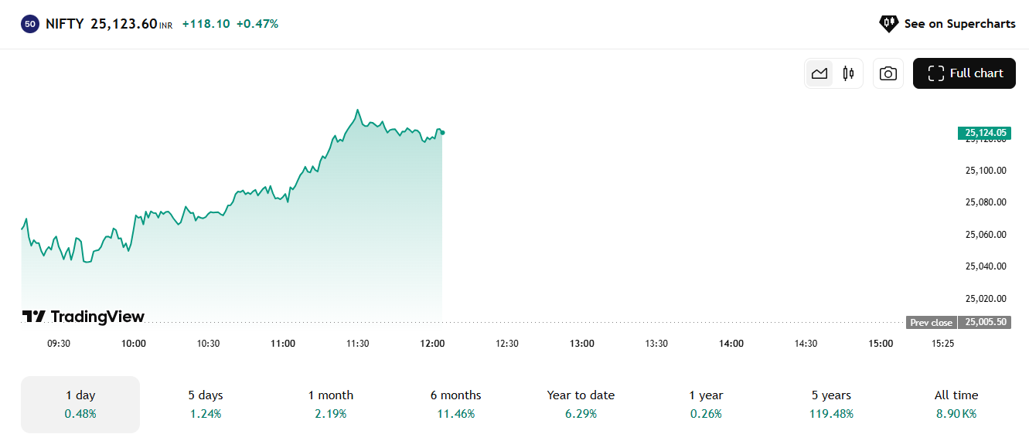Click the chart's latest price point marker

[x=442, y=132]
